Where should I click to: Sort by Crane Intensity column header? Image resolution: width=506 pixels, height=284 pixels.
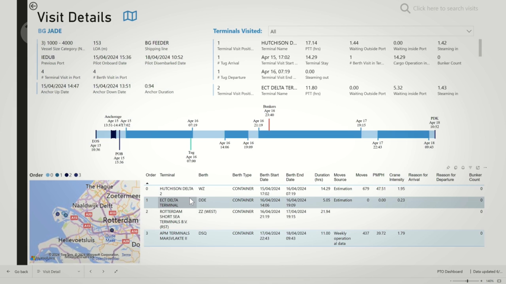tap(397, 177)
